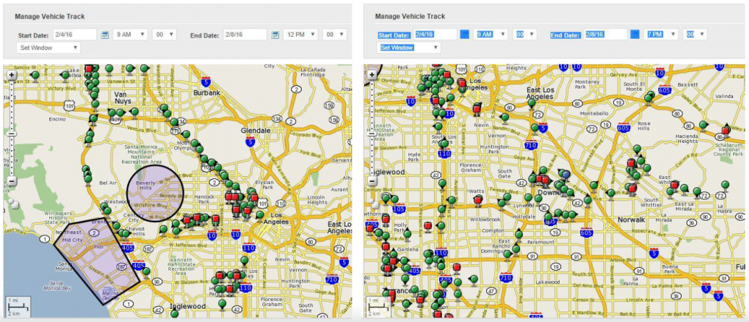Click the red marker at top near Van Nuys
749x322 pixels.
89,69
